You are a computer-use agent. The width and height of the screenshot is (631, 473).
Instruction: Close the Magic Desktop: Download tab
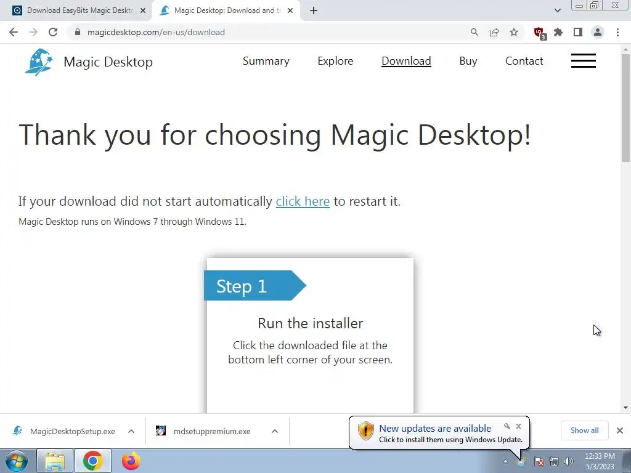[x=290, y=10]
